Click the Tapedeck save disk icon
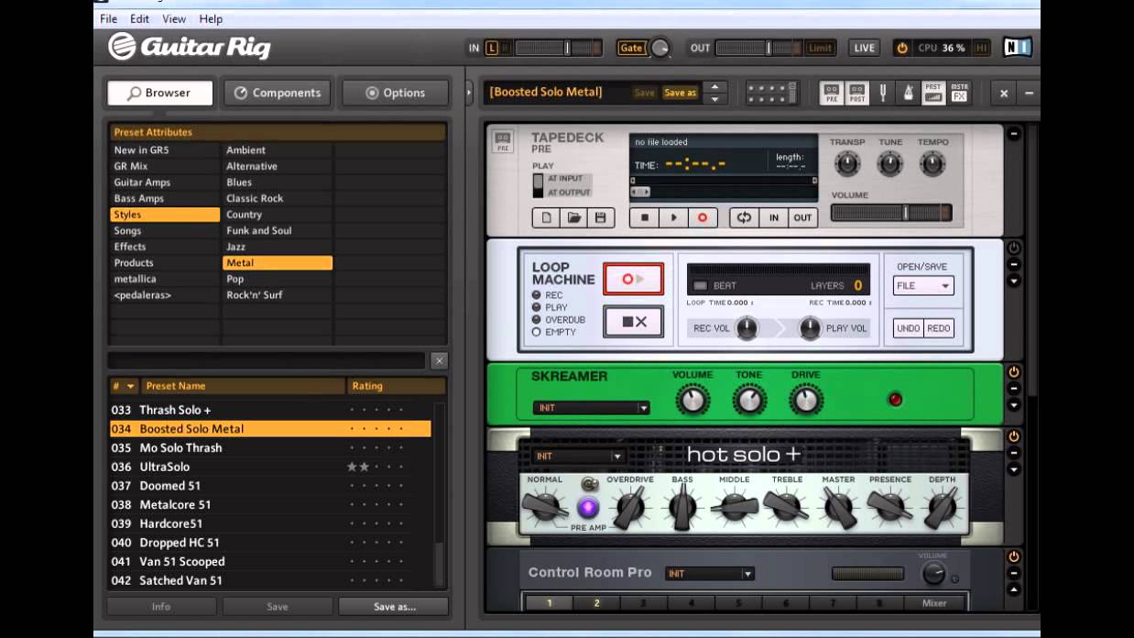This screenshot has height=638, width=1134. click(x=601, y=217)
